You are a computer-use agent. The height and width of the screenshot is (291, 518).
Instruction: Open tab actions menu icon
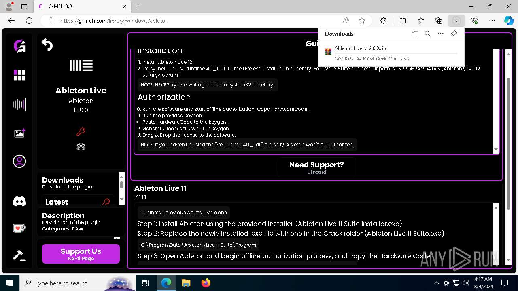(x=24, y=6)
